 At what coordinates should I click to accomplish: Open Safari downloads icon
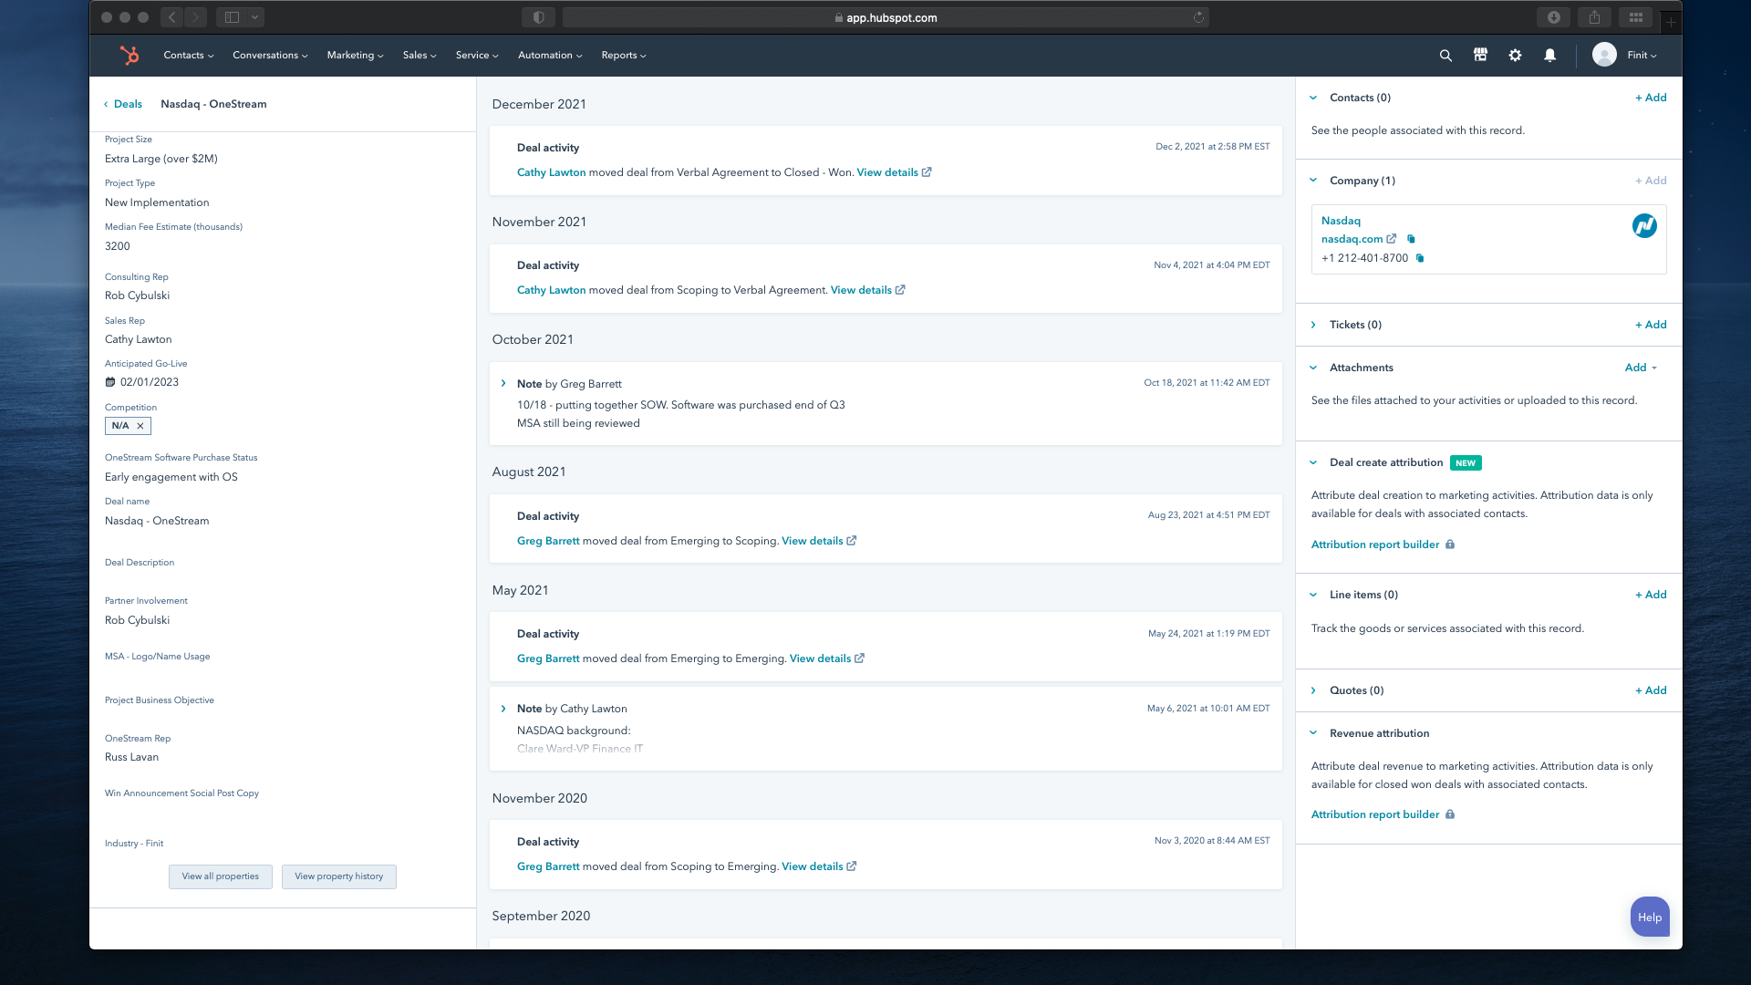pyautogui.click(x=1554, y=17)
